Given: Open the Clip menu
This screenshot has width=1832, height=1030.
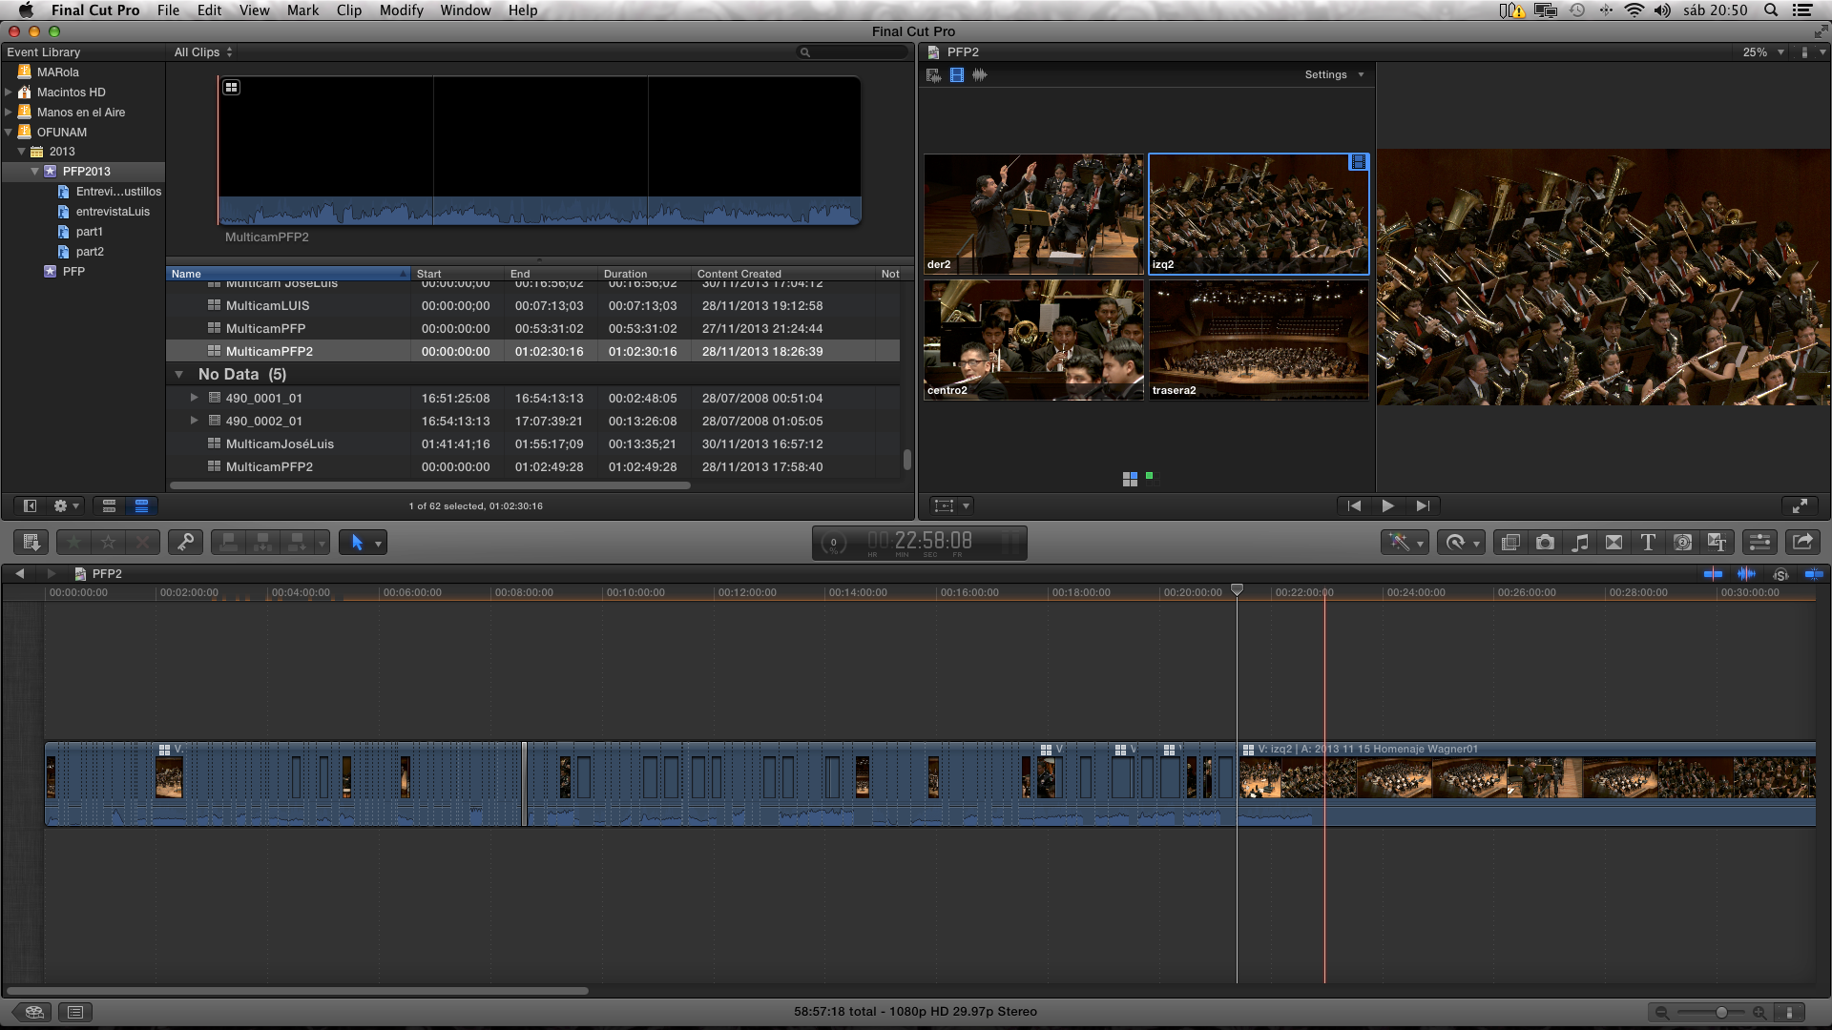Looking at the screenshot, I should point(349,10).
